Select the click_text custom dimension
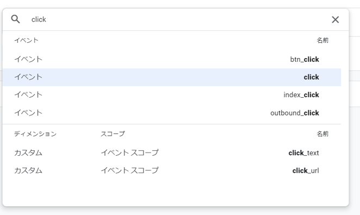Viewport: 360px width, 215px height. click(x=172, y=153)
